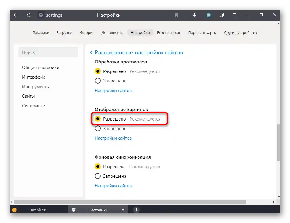
Task: Switch to the История tab
Action: (86, 33)
